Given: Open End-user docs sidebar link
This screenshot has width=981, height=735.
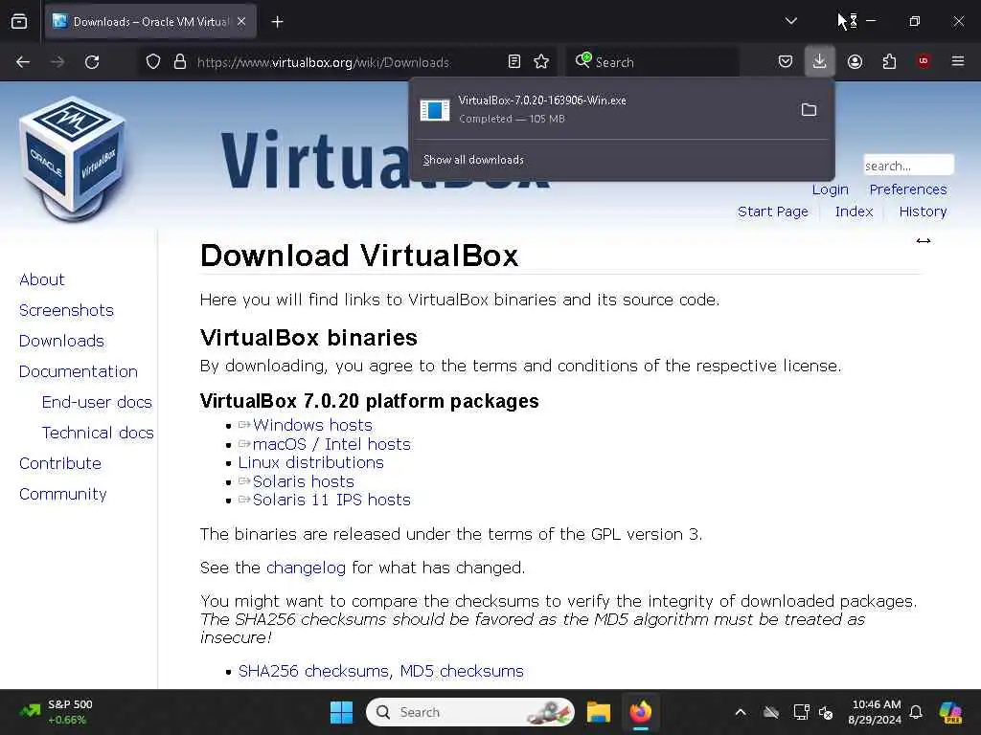Looking at the screenshot, I should pyautogui.click(x=97, y=402).
